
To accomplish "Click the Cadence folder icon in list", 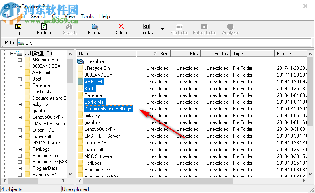I will click(x=80, y=95).
